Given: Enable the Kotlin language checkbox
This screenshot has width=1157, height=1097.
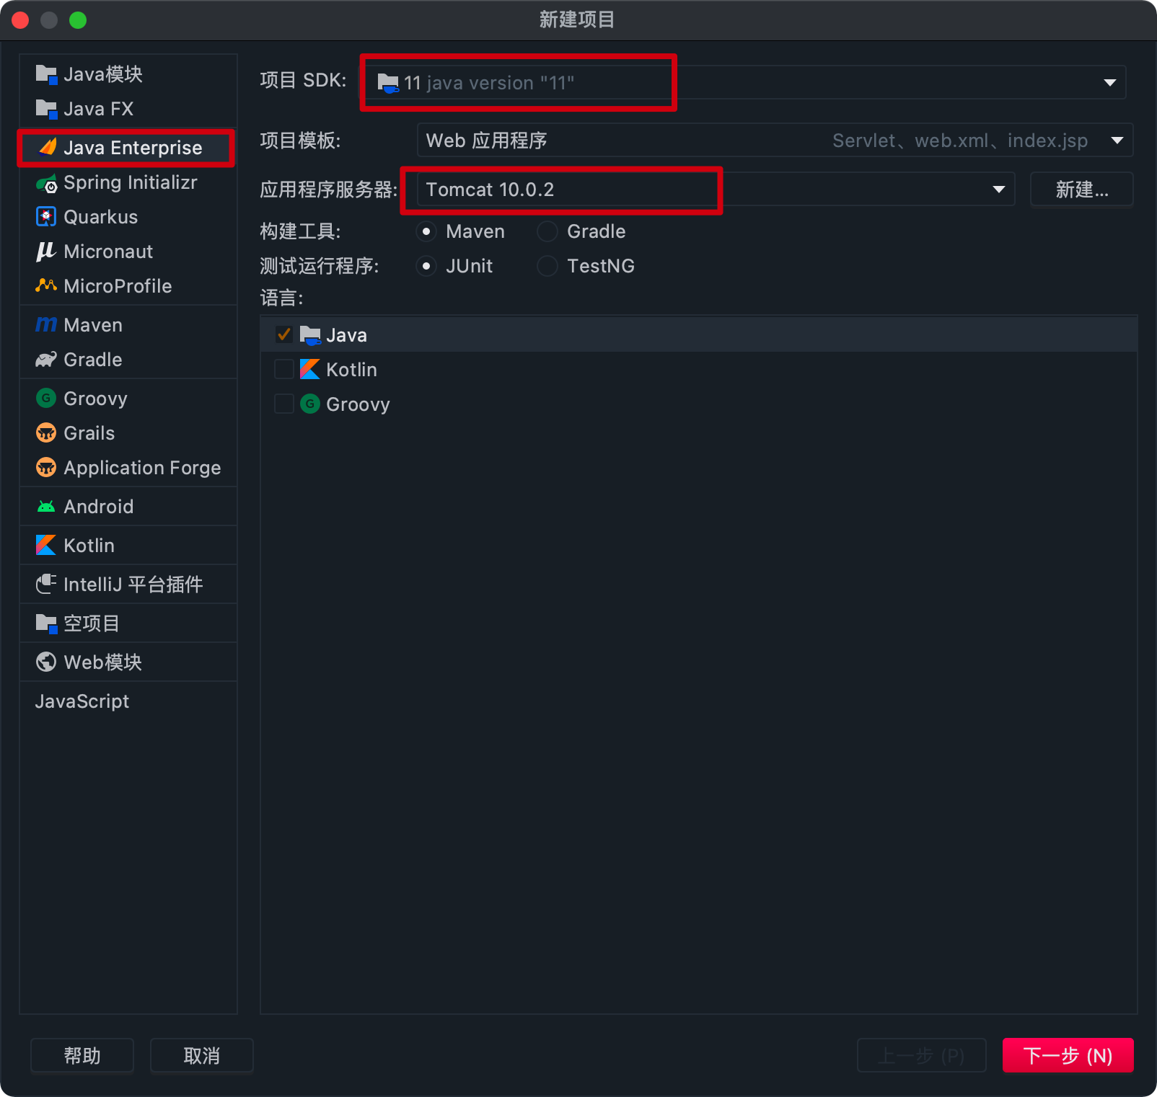Looking at the screenshot, I should coord(284,369).
